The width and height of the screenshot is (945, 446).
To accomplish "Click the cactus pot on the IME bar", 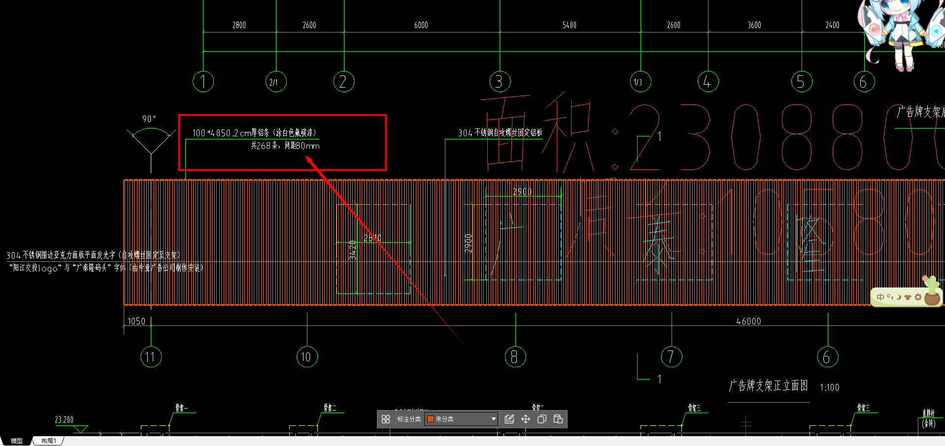I will [x=932, y=291].
